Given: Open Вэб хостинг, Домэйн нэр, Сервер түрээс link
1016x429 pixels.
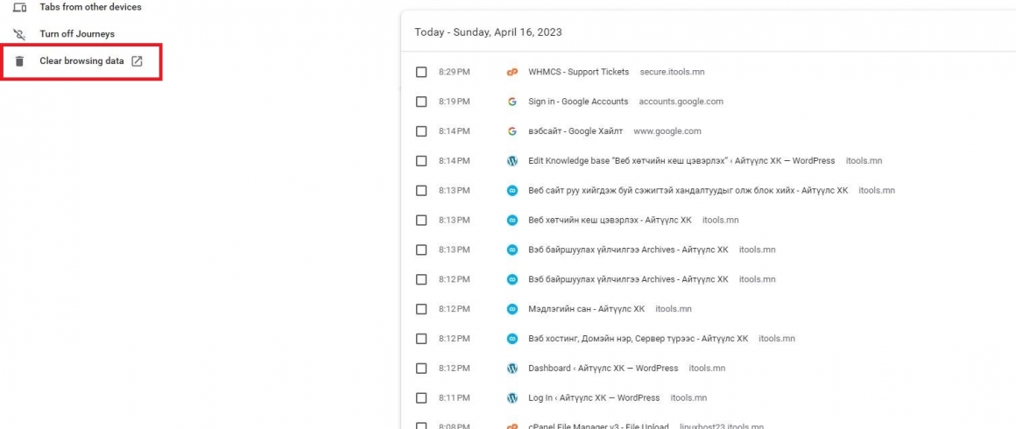Looking at the screenshot, I should pos(639,338).
